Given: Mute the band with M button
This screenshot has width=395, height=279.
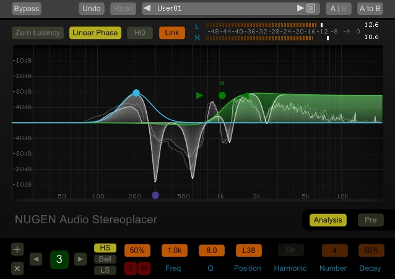Looking at the screenshot, I should 144,268.
